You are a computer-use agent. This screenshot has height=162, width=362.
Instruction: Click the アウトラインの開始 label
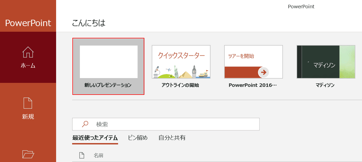180,85
